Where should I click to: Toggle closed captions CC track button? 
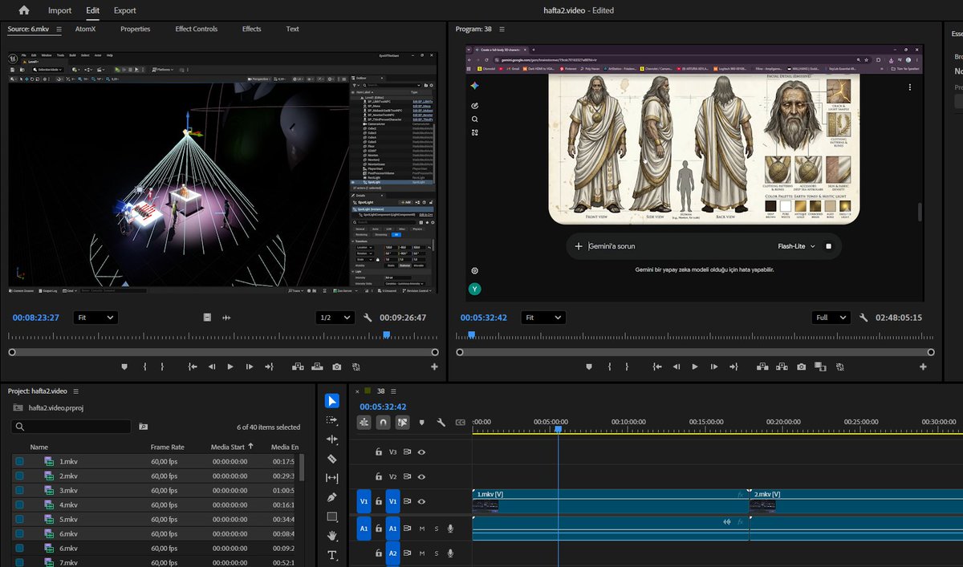tap(460, 422)
